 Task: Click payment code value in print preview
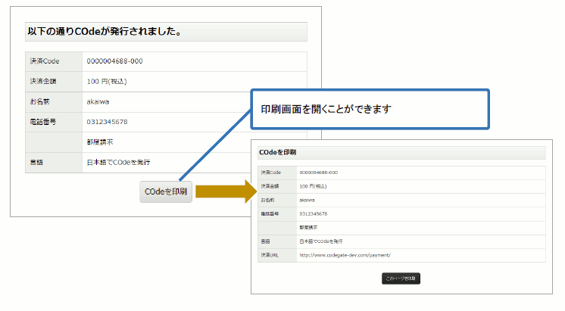pos(318,173)
